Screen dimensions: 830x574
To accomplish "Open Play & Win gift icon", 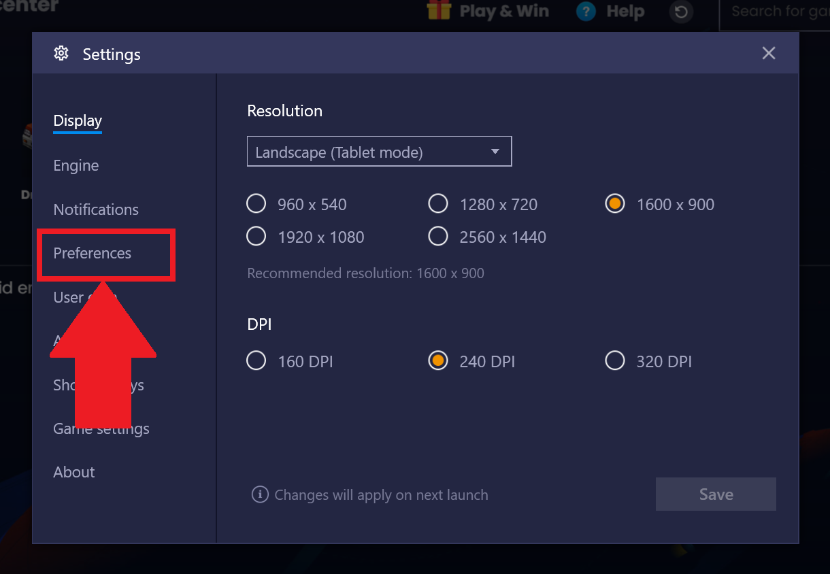I will (x=439, y=10).
